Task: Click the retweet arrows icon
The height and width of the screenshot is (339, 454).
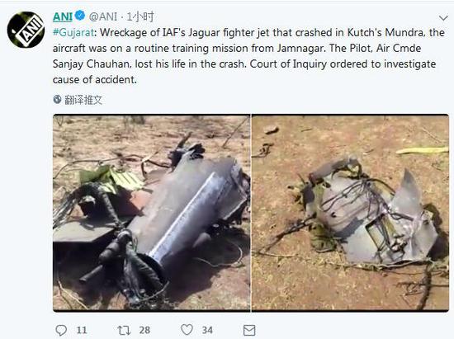Action: tap(124, 330)
